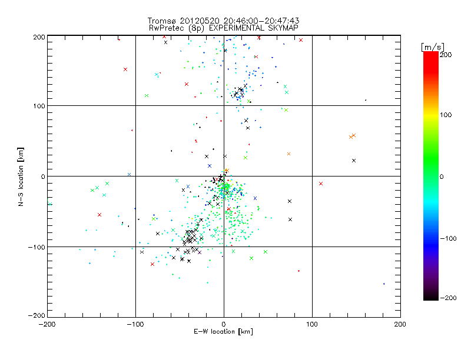Click the '0' label beside the colorbar
The width and height of the screenshot is (471, 353).
point(442,176)
